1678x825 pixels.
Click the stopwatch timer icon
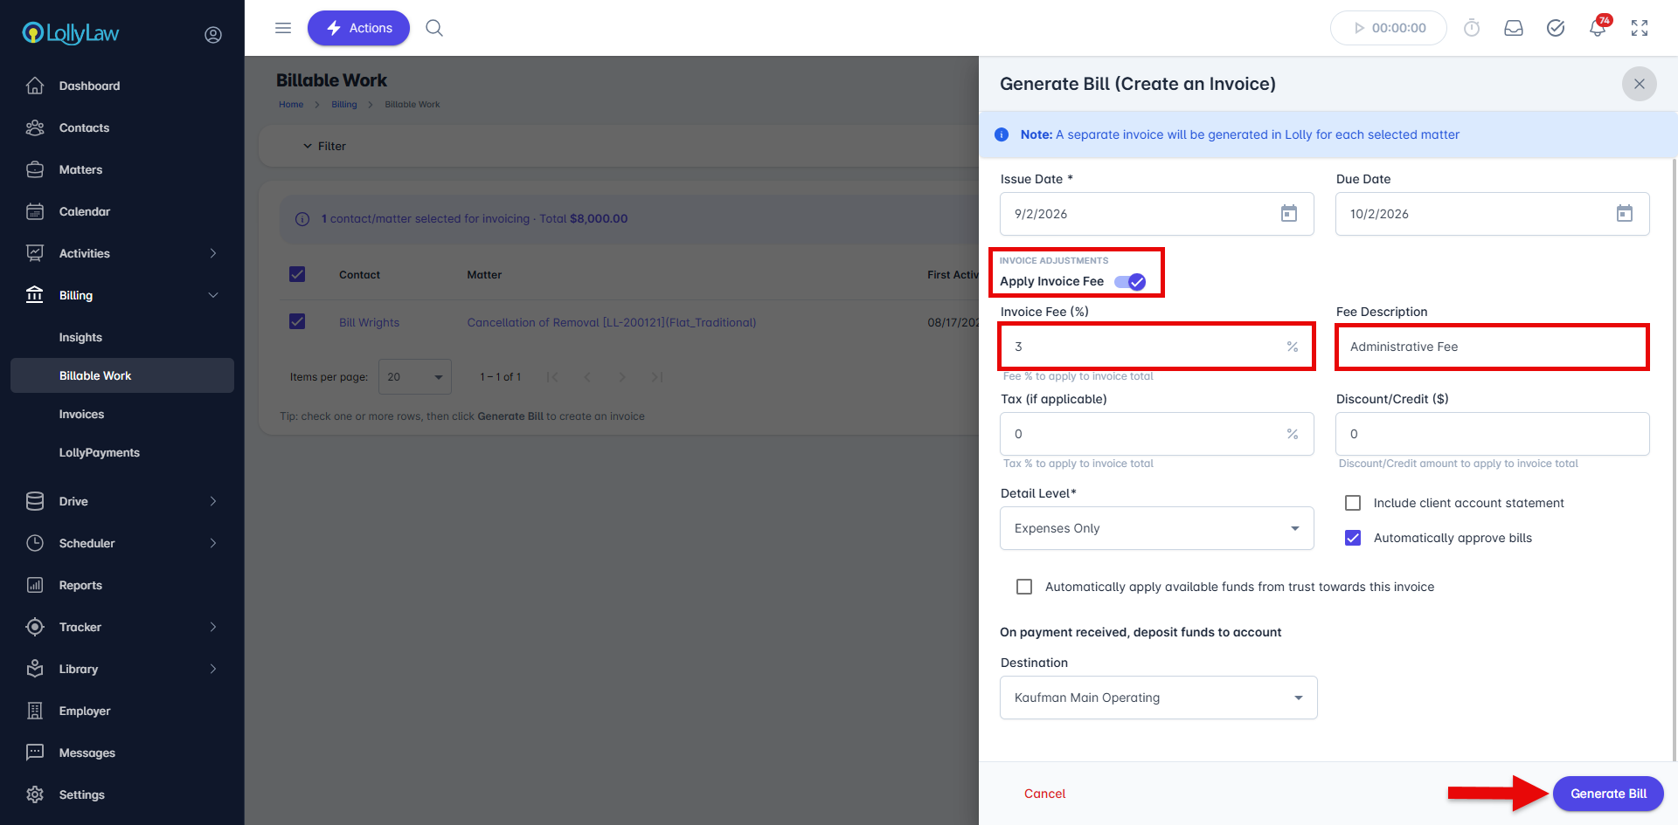[x=1472, y=28]
